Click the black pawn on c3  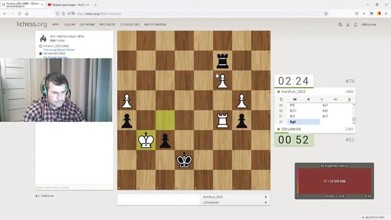click(x=165, y=141)
